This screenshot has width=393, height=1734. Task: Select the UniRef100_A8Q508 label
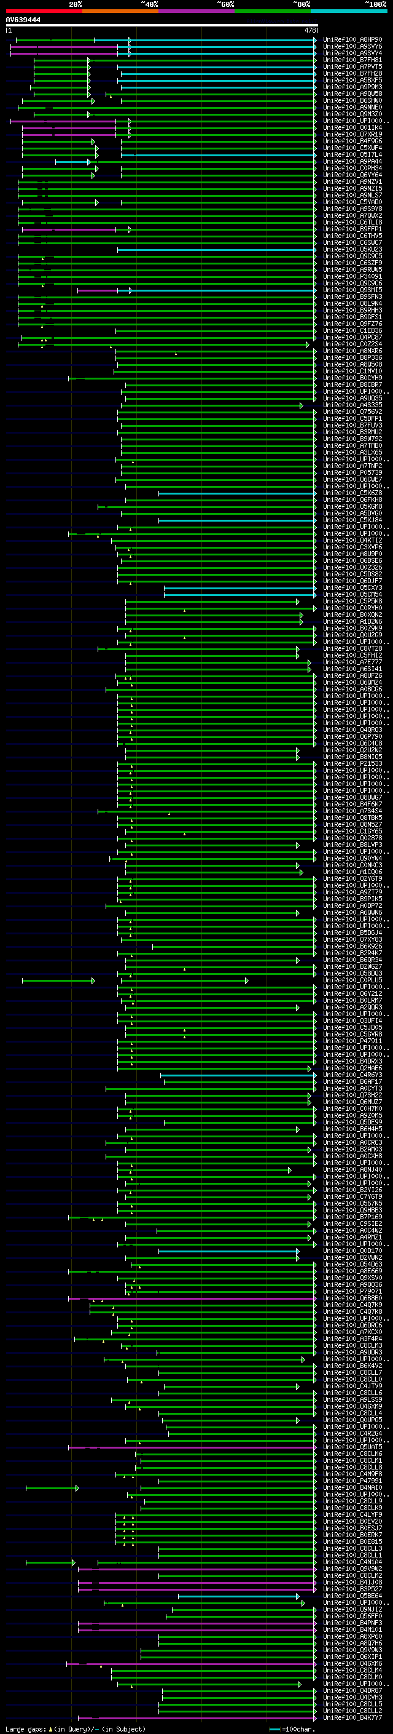click(x=352, y=364)
